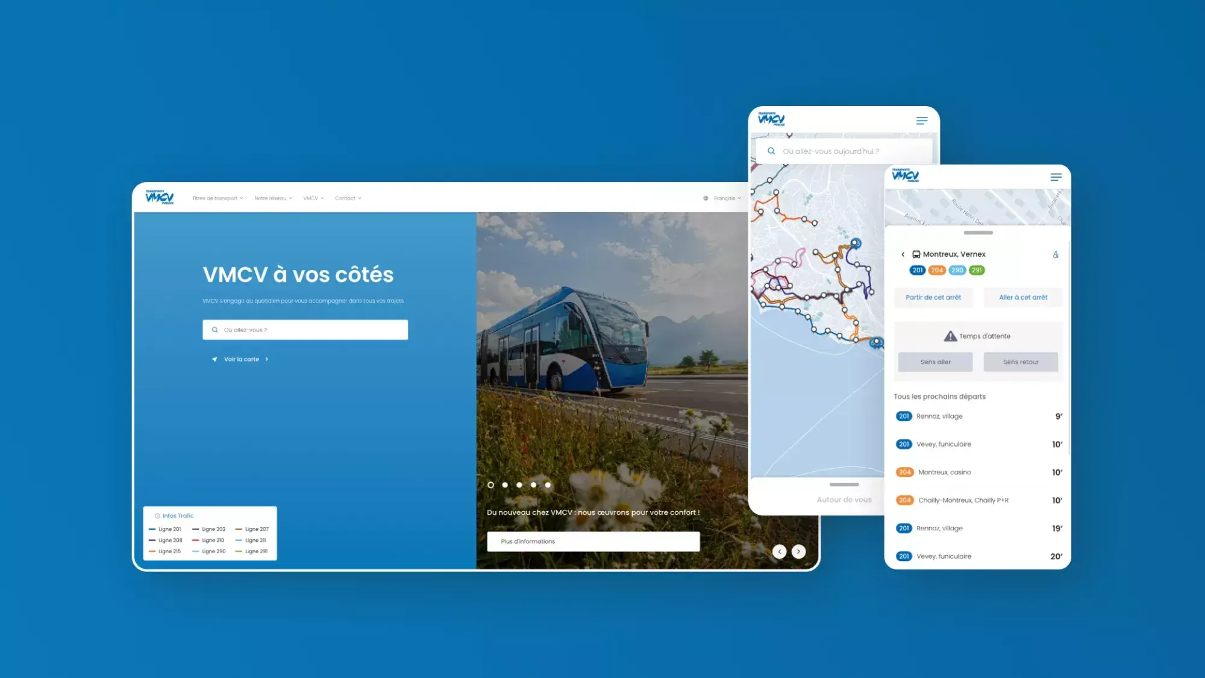The image size is (1205, 678).
Task: Select the 201 Rennaz, village 9' departure
Action: coord(978,416)
